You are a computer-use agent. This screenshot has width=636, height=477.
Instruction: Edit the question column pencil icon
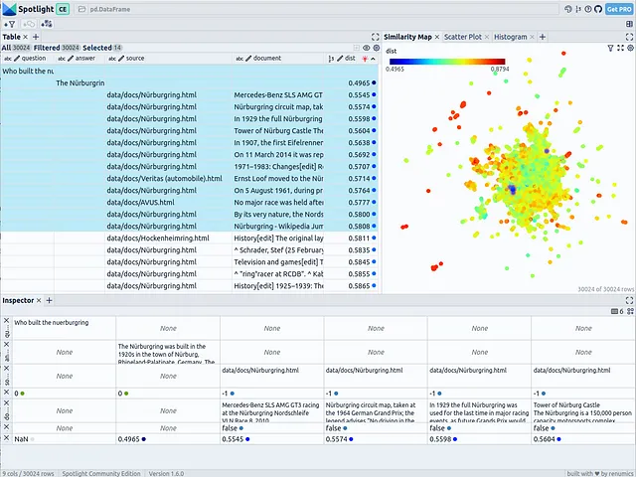click(17, 59)
